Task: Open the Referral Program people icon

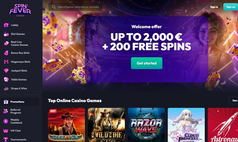Action: pyautogui.click(x=6, y=111)
